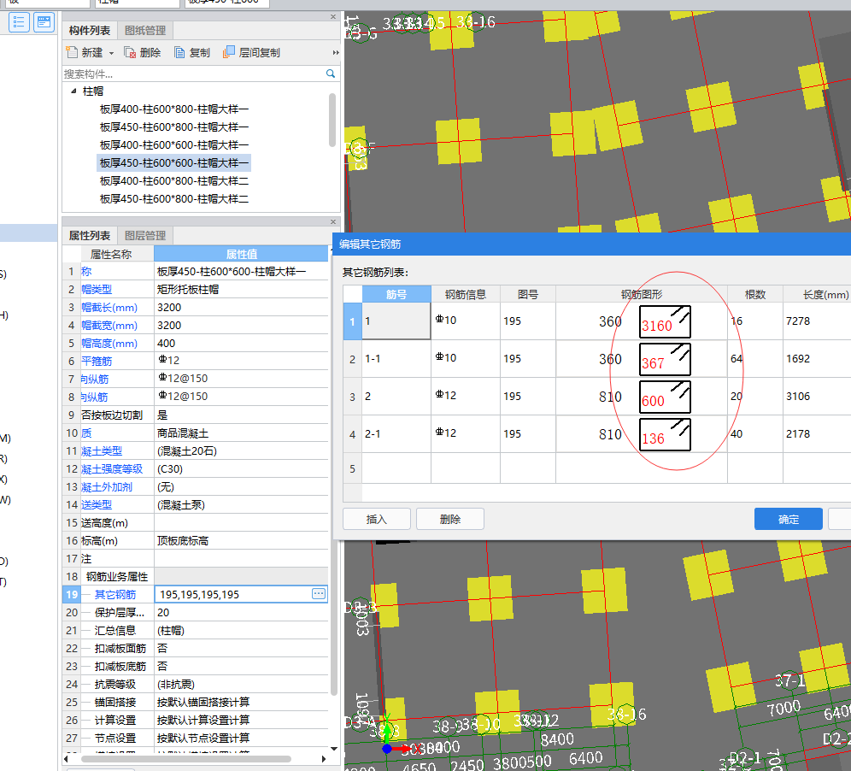The width and height of the screenshot is (851, 771).
Task: Switch to the 属性列表 tab
Action: point(89,235)
